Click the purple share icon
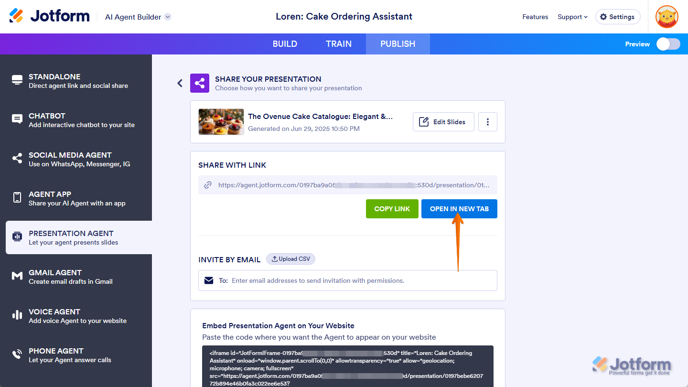The image size is (688, 387). click(200, 83)
